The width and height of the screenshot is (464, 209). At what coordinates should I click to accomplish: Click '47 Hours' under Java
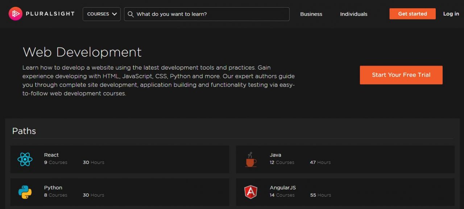tap(320, 162)
